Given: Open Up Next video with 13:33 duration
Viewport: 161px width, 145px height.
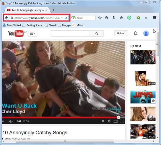Looking at the screenshot, I should [143, 57].
